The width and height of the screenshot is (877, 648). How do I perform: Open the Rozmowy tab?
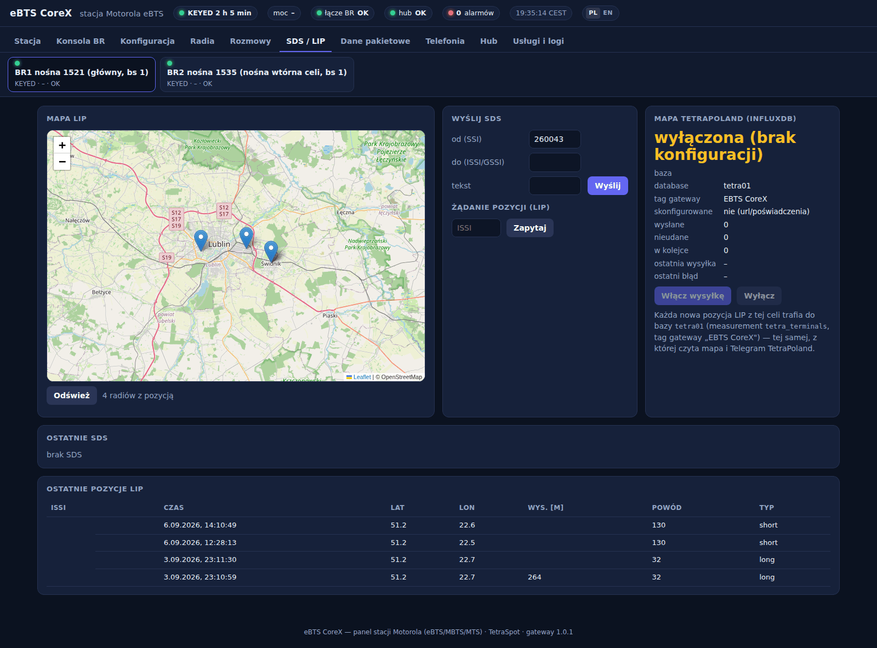(250, 41)
